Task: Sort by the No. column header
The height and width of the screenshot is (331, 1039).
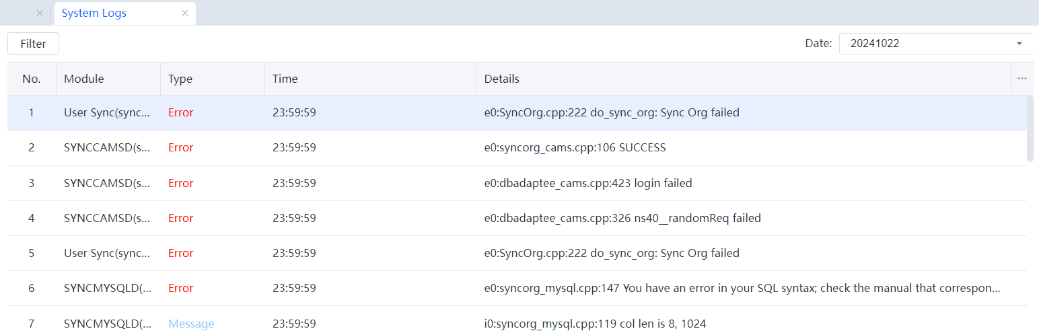Action: point(32,79)
